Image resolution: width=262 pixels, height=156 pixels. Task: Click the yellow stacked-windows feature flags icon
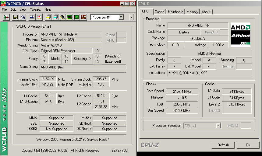tap(49, 17)
